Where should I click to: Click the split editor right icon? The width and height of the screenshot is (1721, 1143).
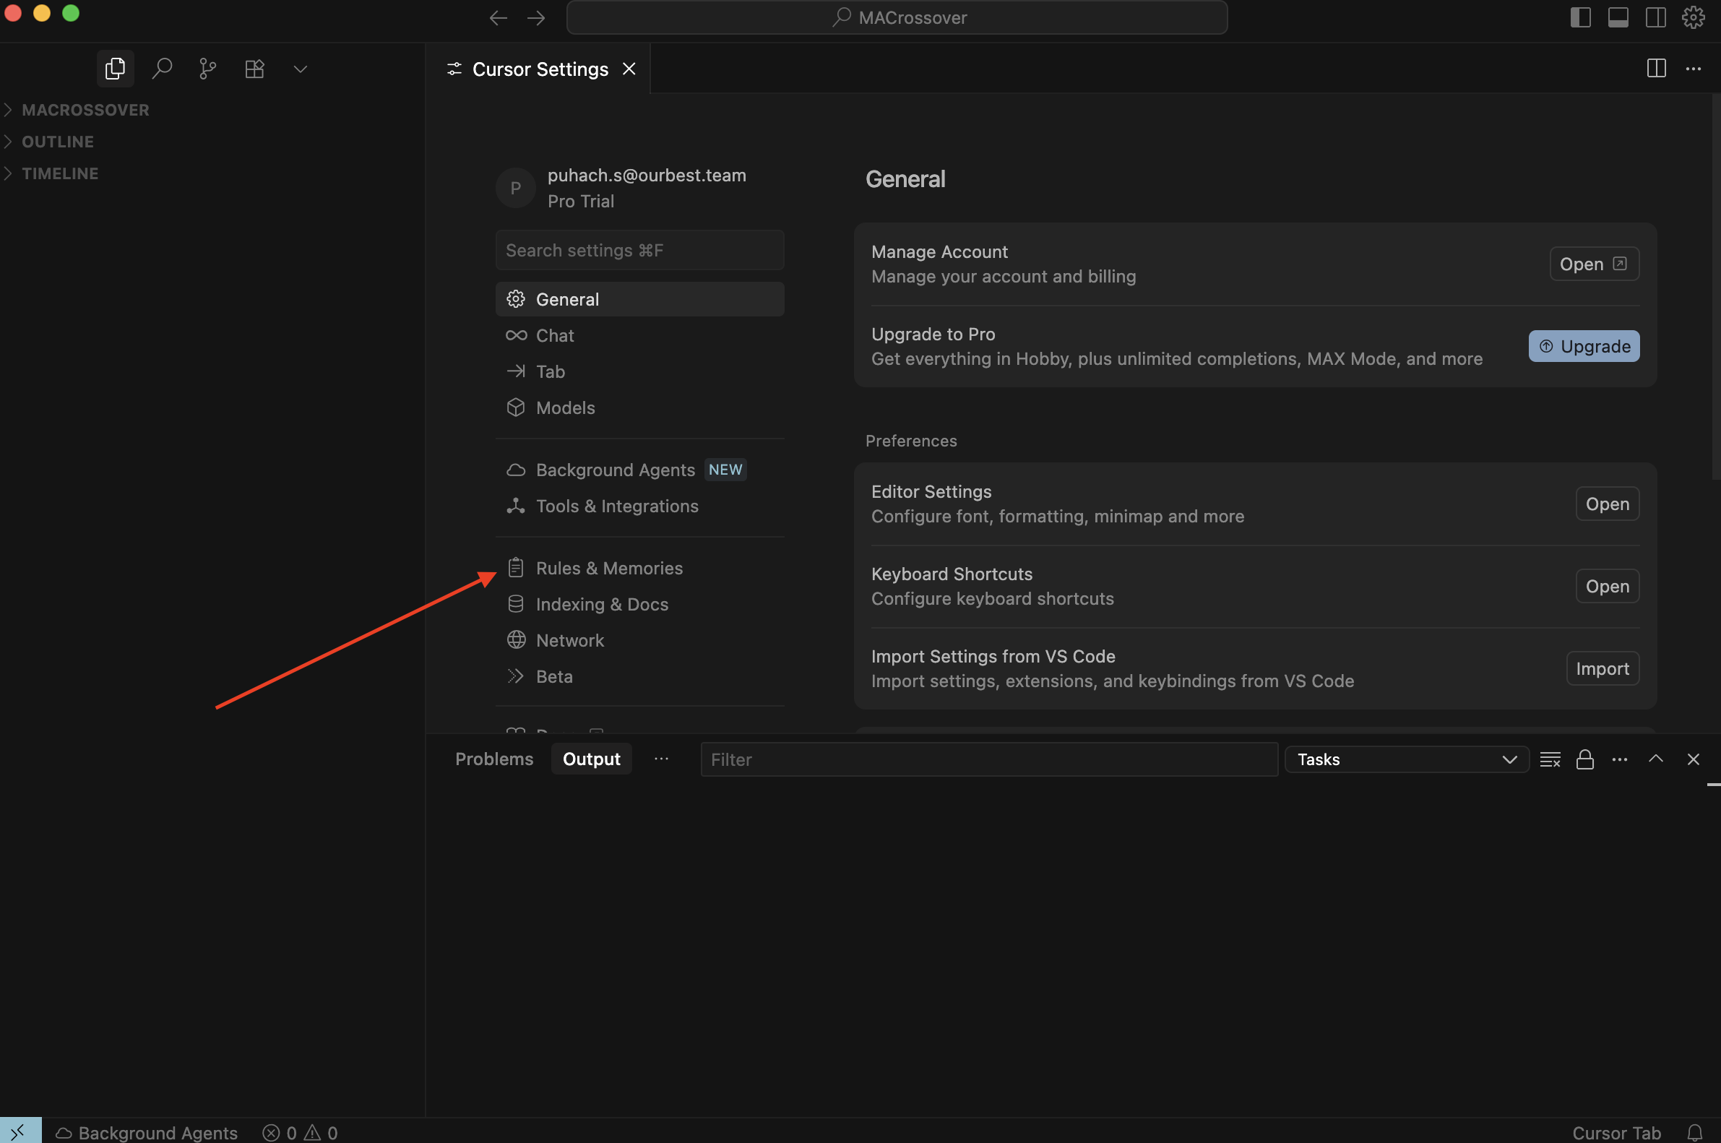click(x=1656, y=69)
